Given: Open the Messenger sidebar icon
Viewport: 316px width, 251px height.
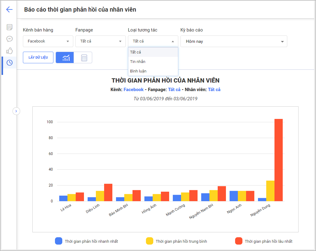Looking at the screenshot, I should coord(9,39).
